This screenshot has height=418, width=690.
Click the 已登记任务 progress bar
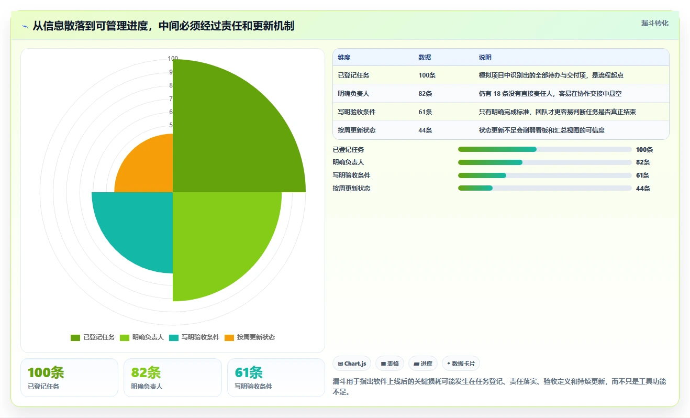click(544, 149)
